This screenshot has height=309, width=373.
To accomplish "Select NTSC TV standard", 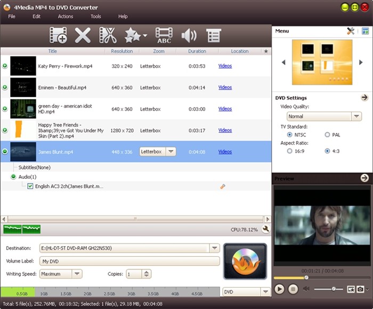I will click(289, 135).
